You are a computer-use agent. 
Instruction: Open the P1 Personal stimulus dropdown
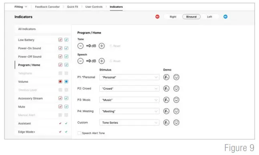tap(129, 77)
